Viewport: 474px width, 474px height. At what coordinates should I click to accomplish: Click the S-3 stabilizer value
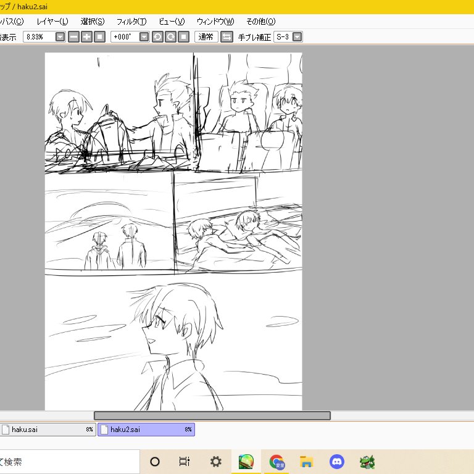283,37
